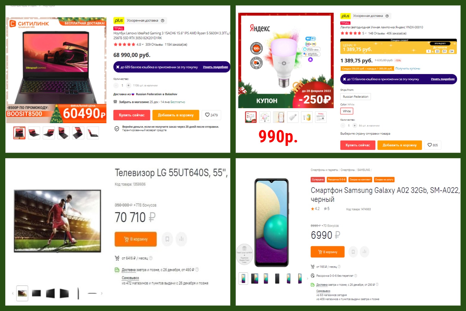Viewport: 466px width, 311px height.
Task: Click Купить сейчас for the Lenovo laptop
Action: pyautogui.click(x=132, y=115)
